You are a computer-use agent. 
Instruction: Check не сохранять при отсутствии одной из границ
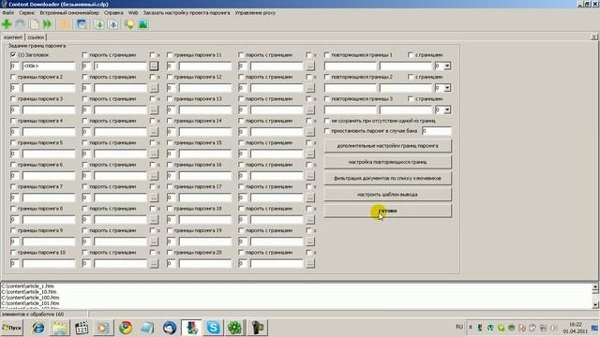pyautogui.click(x=327, y=121)
